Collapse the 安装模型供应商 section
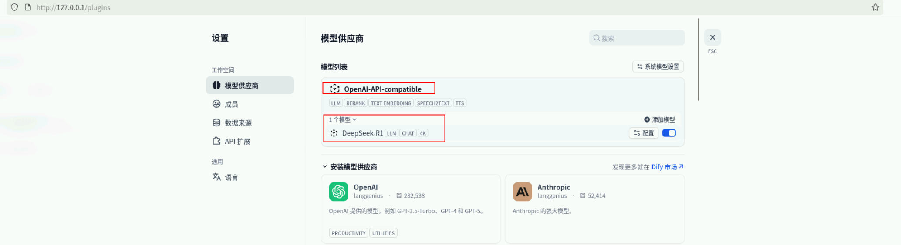The width and height of the screenshot is (901, 245). [350, 167]
